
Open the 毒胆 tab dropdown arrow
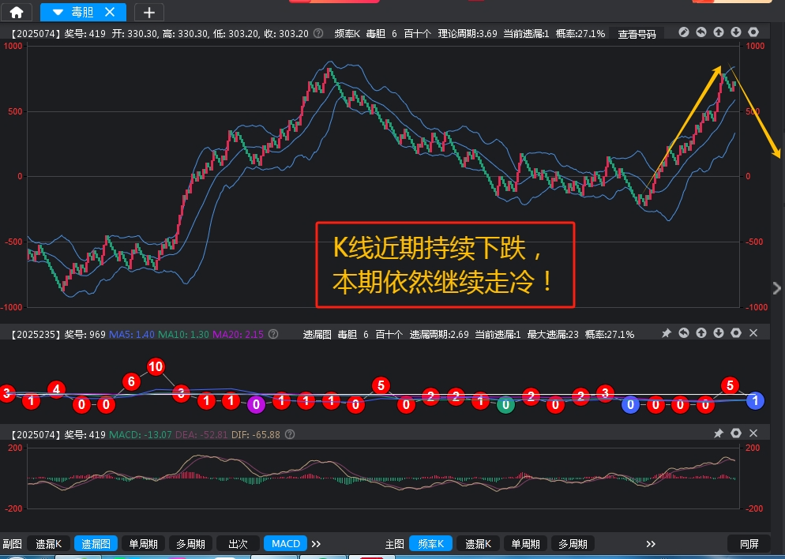pos(58,12)
